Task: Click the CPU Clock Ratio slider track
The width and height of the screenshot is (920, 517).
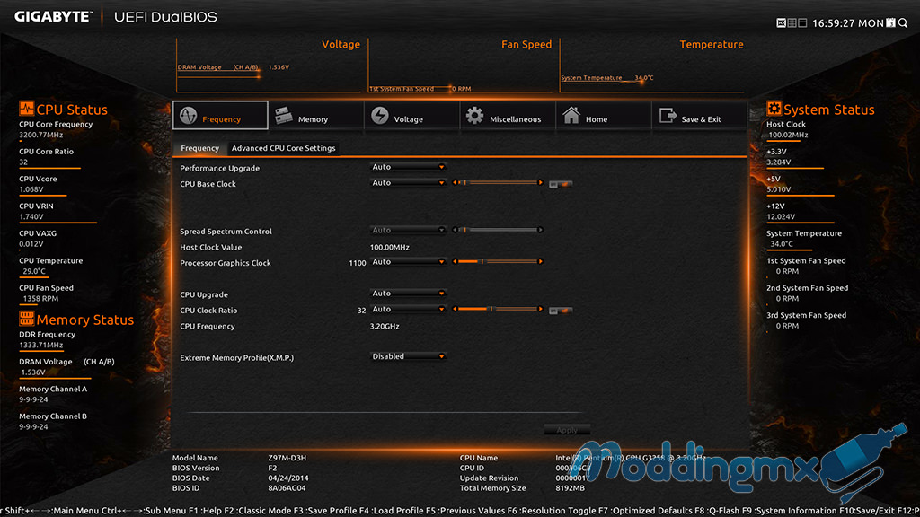Action: click(x=498, y=309)
